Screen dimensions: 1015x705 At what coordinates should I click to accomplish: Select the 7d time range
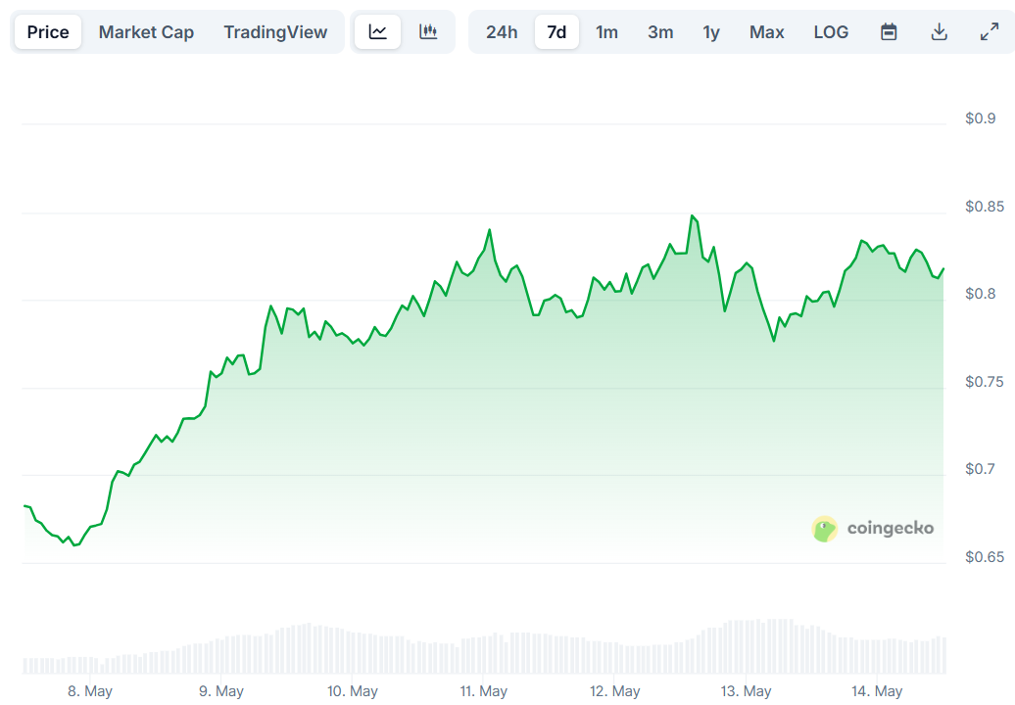[x=556, y=31]
